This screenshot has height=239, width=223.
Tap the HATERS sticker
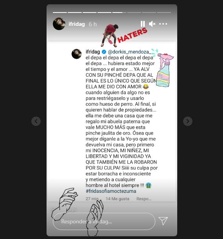point(132,35)
